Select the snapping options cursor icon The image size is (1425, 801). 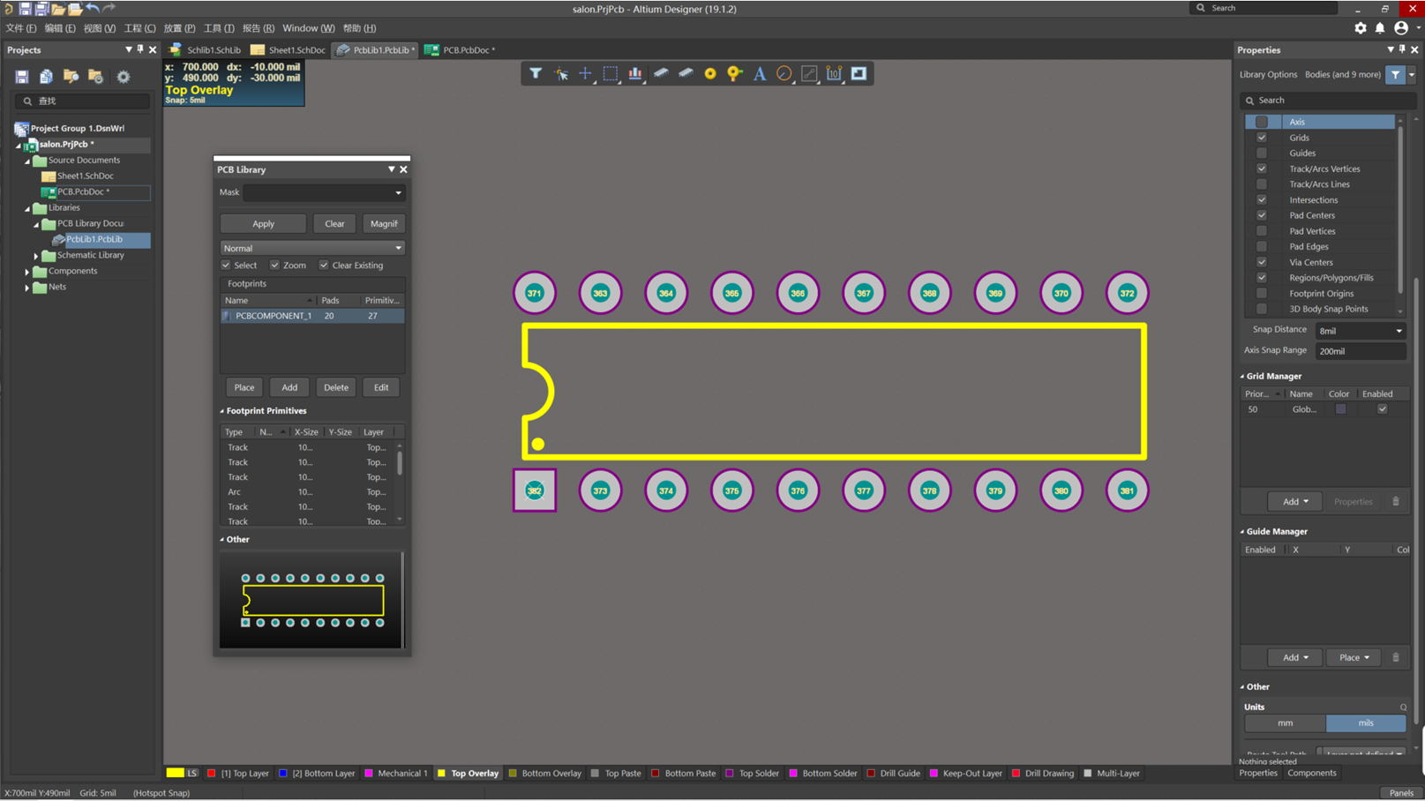click(x=561, y=73)
